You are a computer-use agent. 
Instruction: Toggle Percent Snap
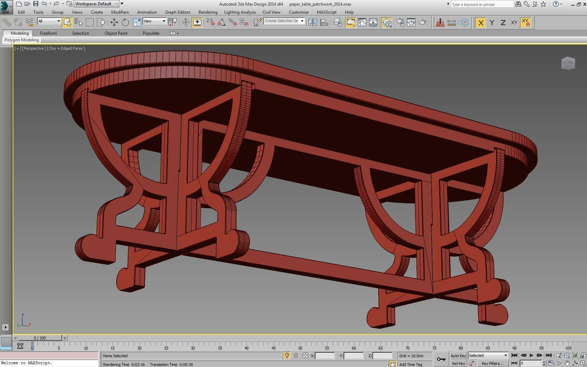[x=233, y=22]
